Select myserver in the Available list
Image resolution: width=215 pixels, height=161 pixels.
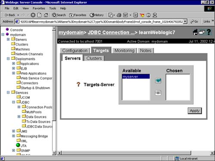136,76
